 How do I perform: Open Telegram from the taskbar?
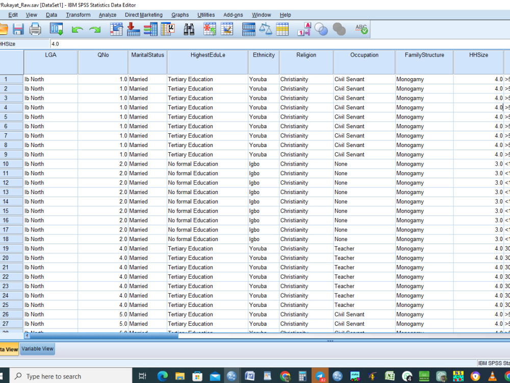point(320,376)
